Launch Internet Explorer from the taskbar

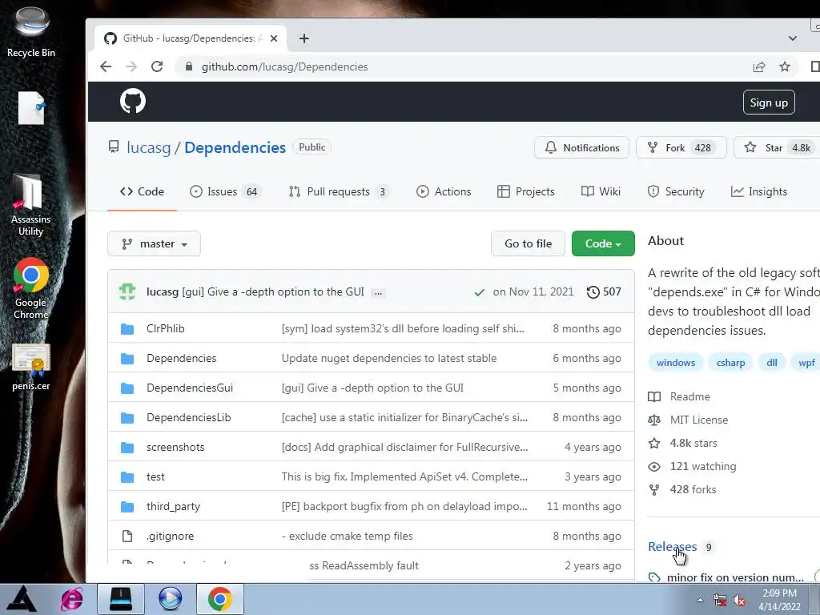[x=71, y=599]
